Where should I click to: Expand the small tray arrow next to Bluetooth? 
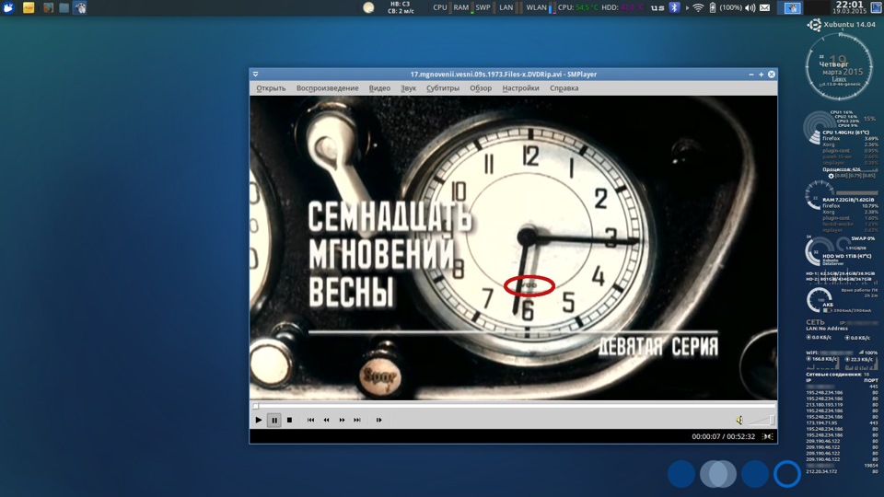pos(687,7)
